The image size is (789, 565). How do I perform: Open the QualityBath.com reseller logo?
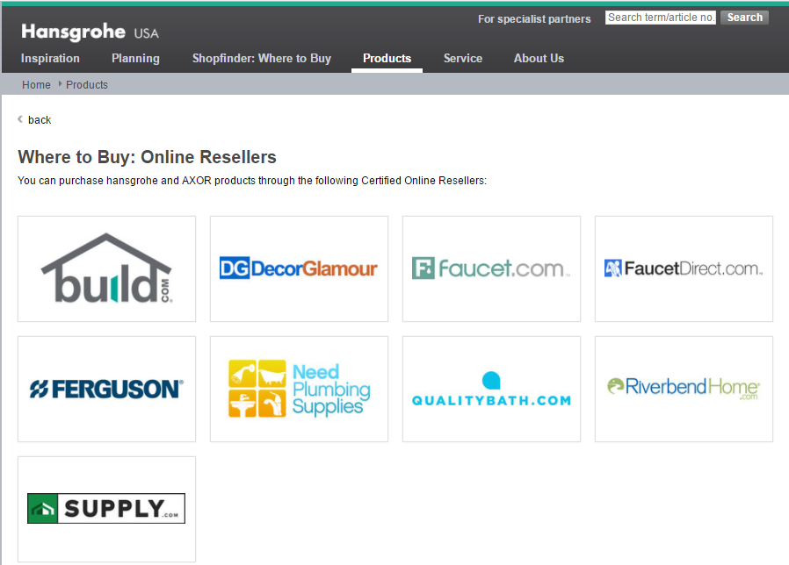click(x=491, y=389)
